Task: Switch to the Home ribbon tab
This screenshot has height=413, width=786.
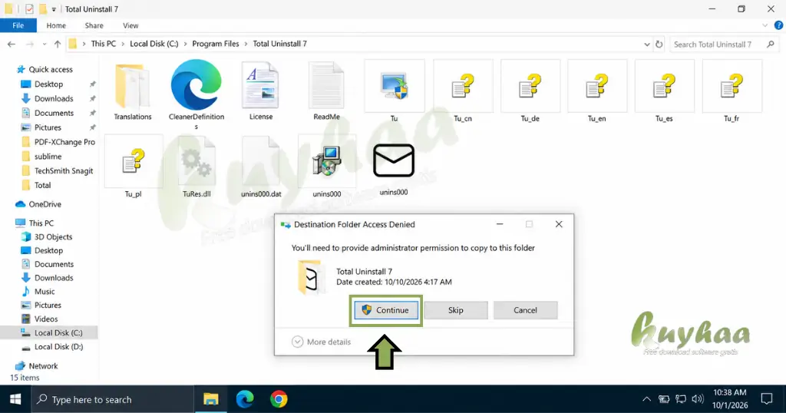Action: coord(56,25)
